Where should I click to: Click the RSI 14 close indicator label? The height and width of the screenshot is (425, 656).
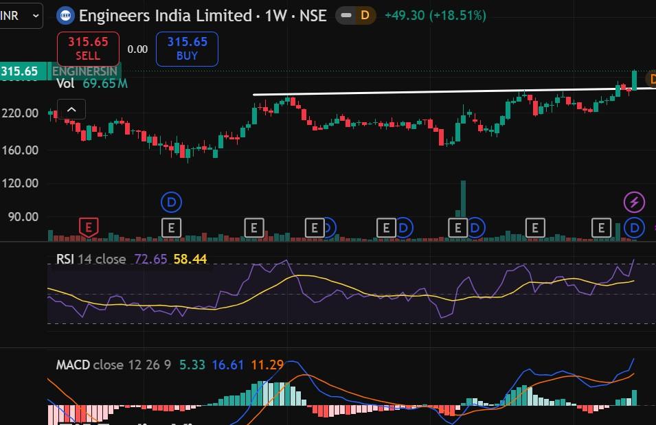(x=91, y=260)
